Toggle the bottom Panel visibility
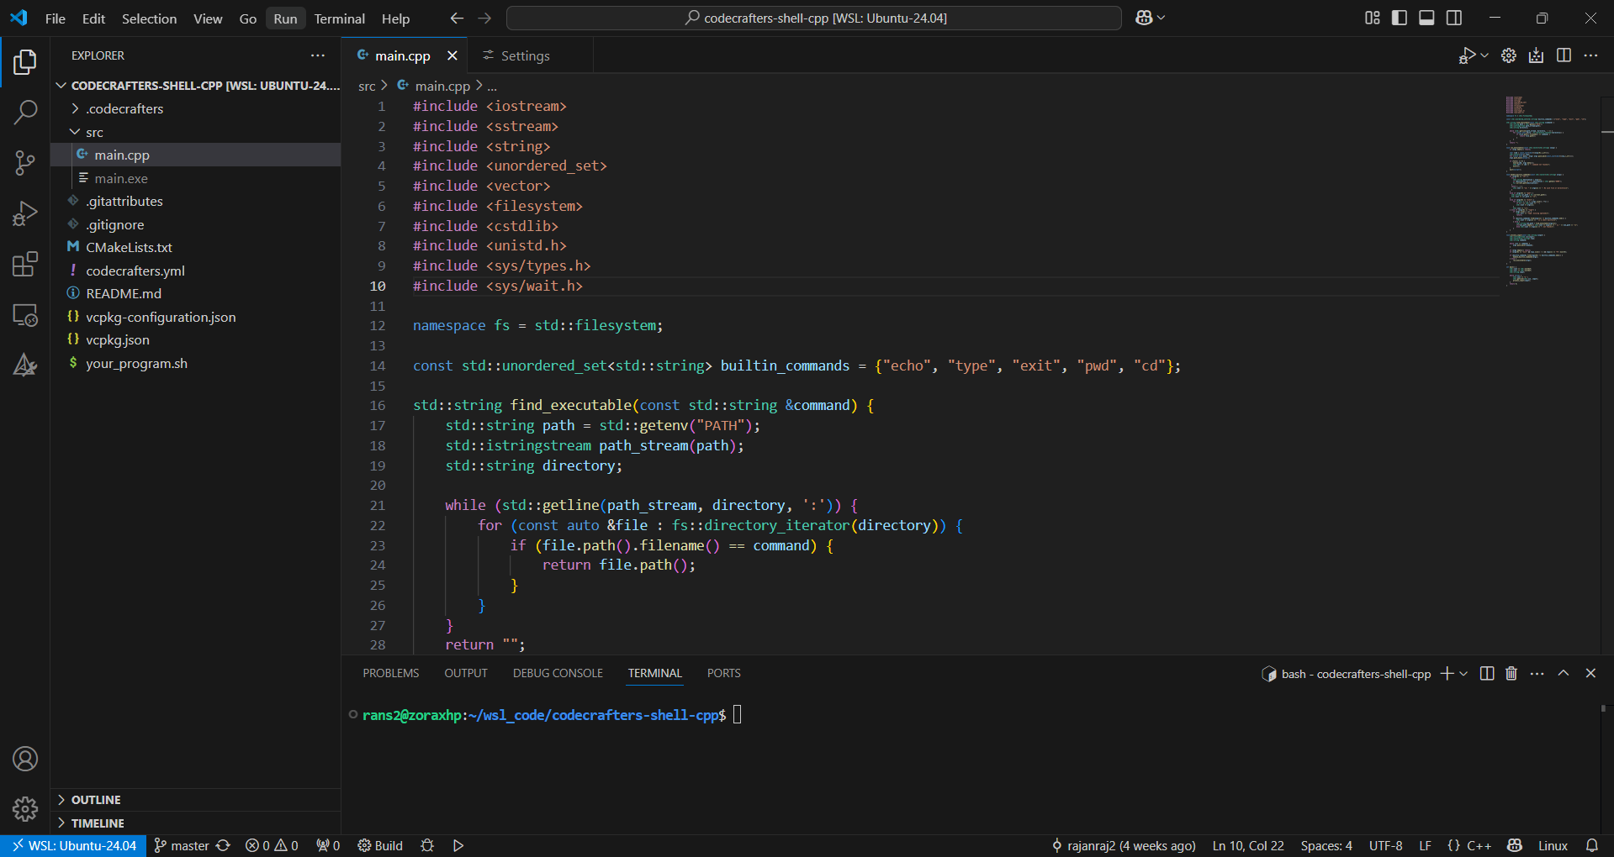Image resolution: width=1614 pixels, height=857 pixels. click(x=1426, y=18)
